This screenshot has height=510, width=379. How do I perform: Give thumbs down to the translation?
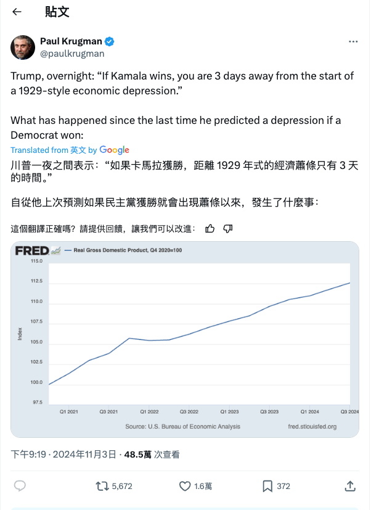[x=228, y=229]
